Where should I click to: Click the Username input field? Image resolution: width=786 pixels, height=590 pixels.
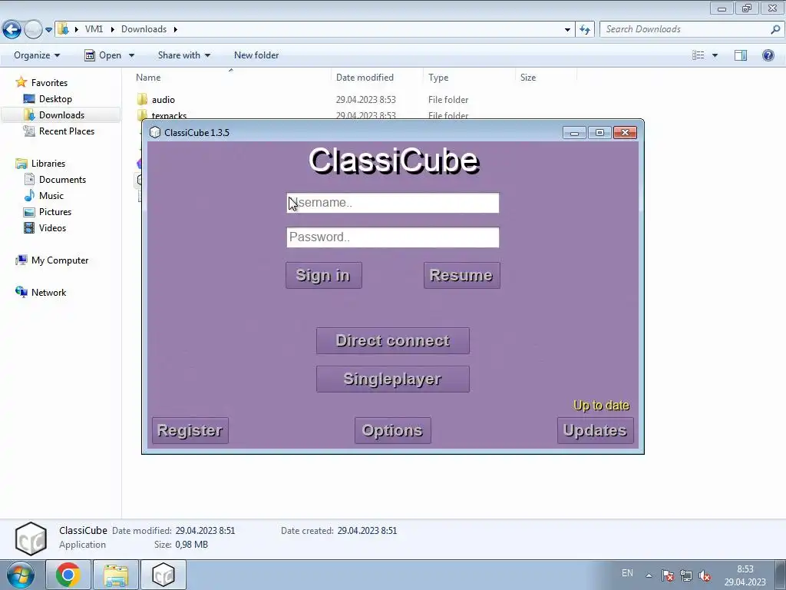392,203
